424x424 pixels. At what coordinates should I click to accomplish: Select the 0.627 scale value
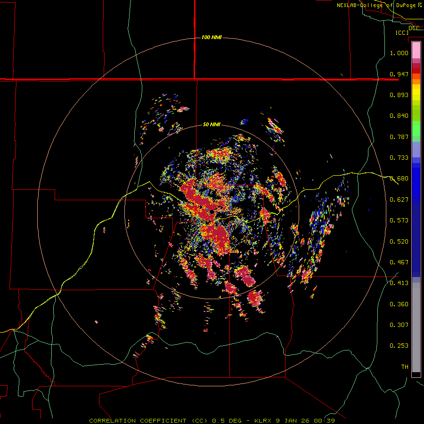(399, 200)
